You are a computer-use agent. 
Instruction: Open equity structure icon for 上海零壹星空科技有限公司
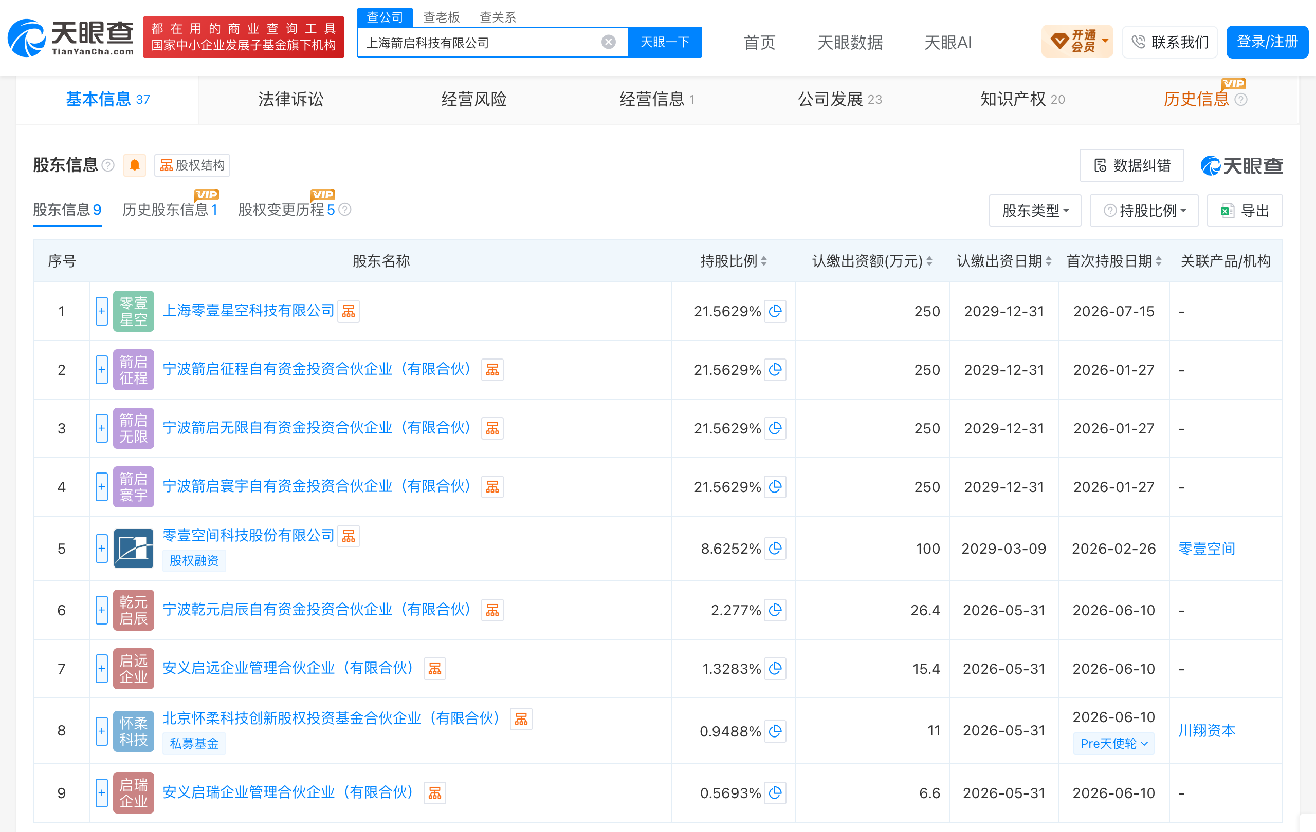(348, 311)
